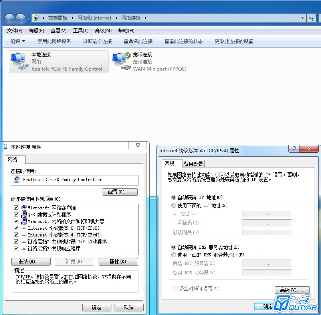This screenshot has height=315, width=321.
Task: Select 自动获得 IP 地址 radio button
Action: [x=174, y=197]
